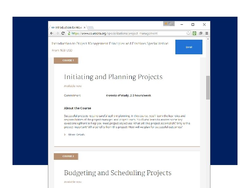Select the Introduction to Project tab

68,27
